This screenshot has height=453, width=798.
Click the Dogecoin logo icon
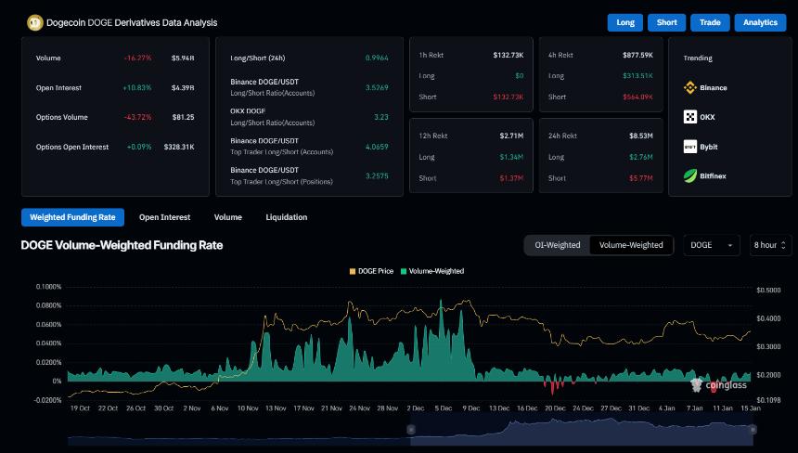[x=34, y=22]
